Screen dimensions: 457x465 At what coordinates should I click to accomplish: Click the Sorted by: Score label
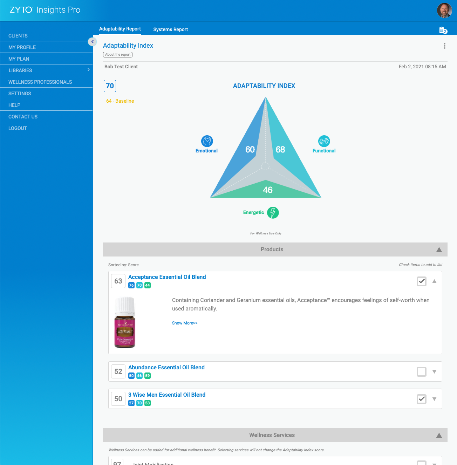click(123, 265)
